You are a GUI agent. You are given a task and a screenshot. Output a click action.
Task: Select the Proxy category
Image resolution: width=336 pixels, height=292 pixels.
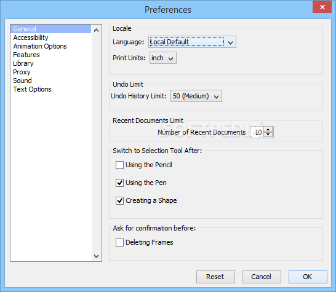[22, 72]
